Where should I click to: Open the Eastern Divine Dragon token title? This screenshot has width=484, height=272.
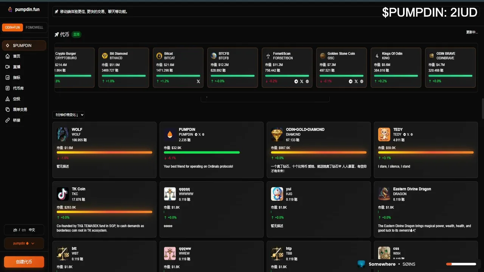412,189
